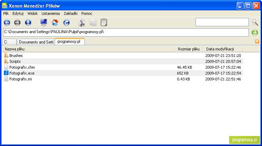The width and height of the screenshot is (262, 146).
Task: Click date 2009-07-21 23:51:20
Action: (223, 56)
